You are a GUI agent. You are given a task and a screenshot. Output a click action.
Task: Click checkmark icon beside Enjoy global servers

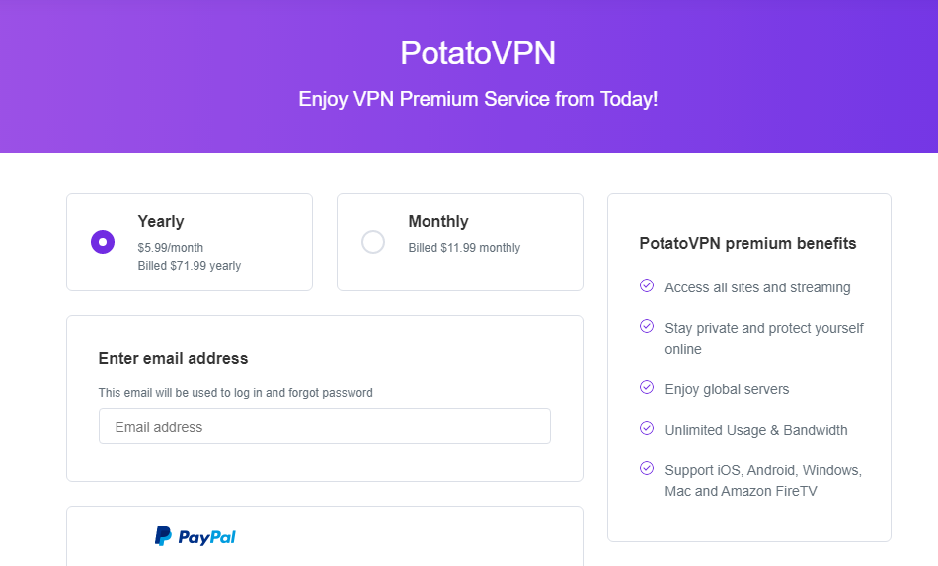(x=647, y=387)
